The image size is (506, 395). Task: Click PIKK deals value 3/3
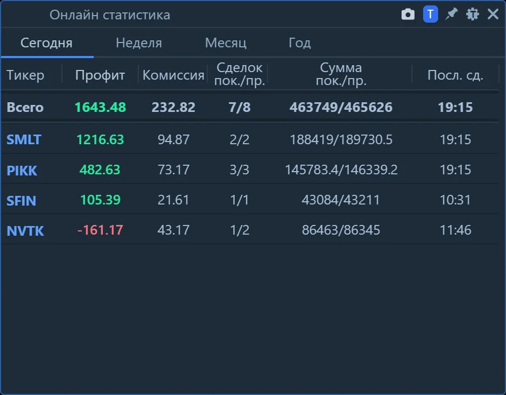click(240, 170)
